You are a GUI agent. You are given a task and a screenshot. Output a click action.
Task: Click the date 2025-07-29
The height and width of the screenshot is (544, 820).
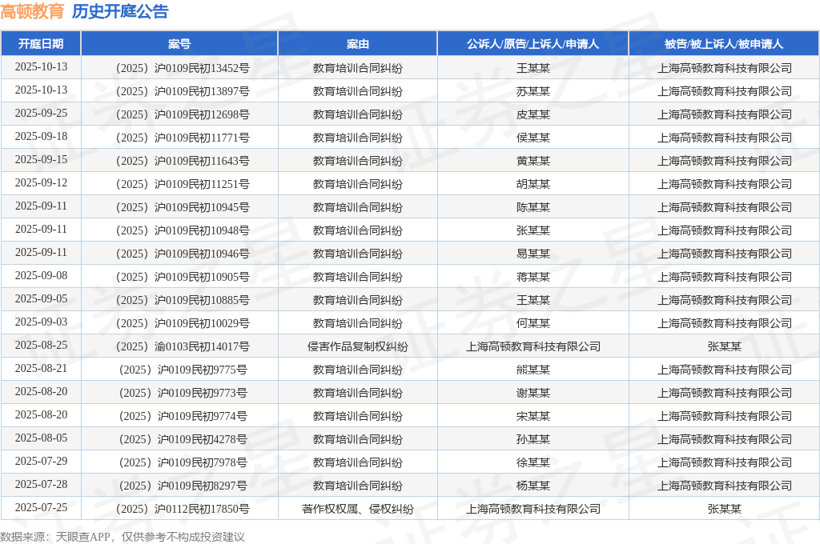(42, 461)
